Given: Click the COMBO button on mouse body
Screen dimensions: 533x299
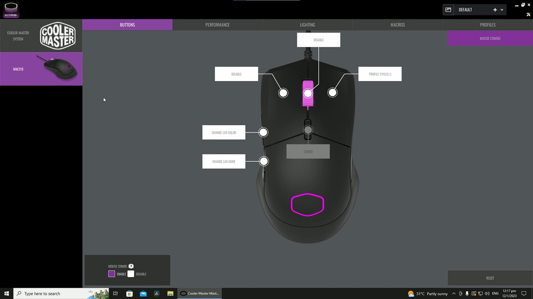Looking at the screenshot, I should coord(308,151).
